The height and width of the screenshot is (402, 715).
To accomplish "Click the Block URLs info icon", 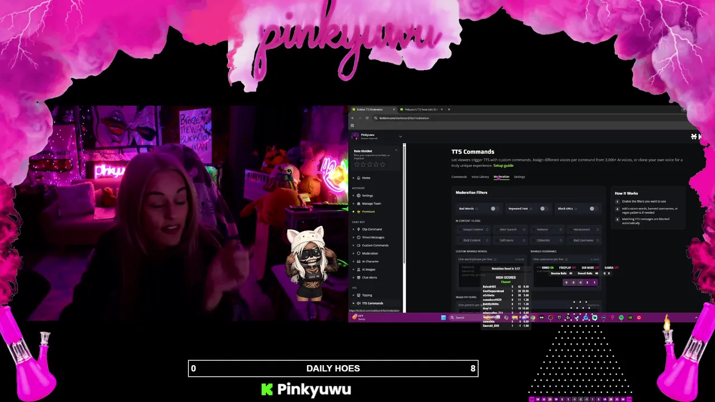I will pos(576,209).
